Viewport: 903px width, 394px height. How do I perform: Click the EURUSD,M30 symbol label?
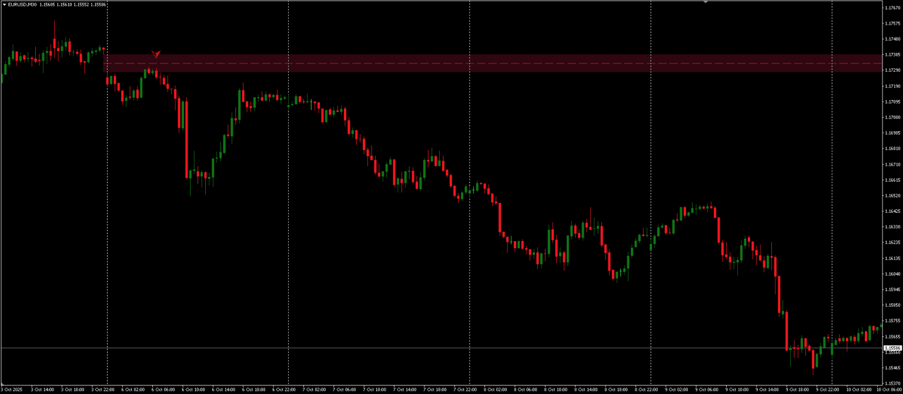pyautogui.click(x=22, y=5)
